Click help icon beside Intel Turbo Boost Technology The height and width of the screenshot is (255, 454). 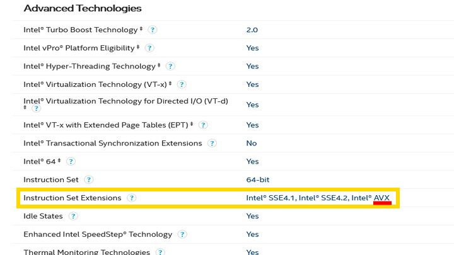153,30
